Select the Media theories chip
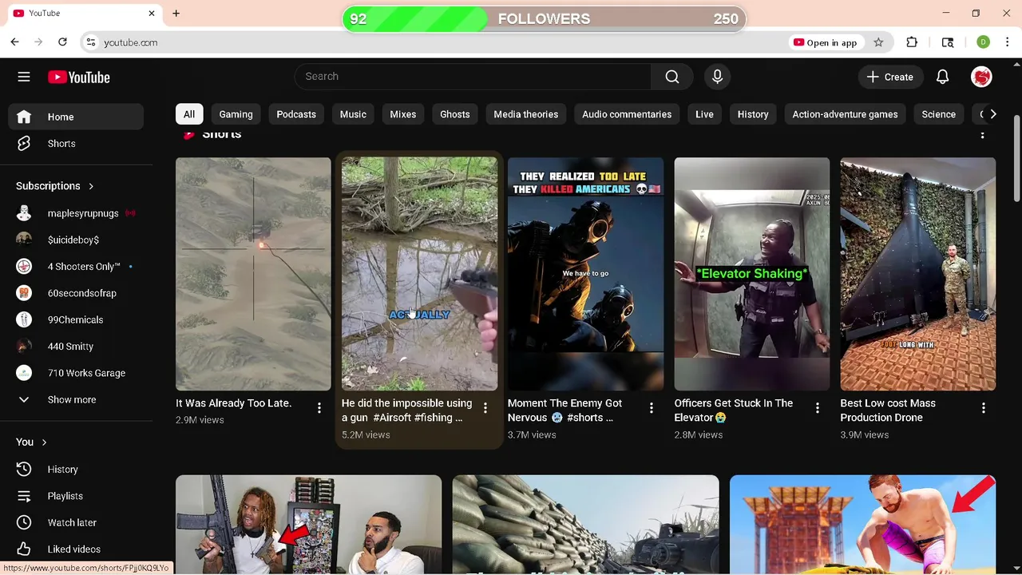1022x575 pixels. (x=525, y=114)
